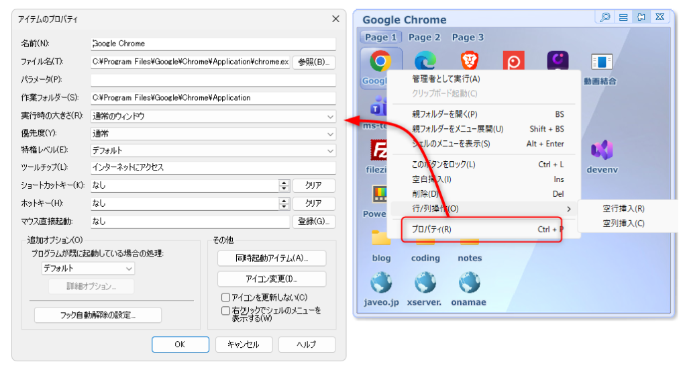Close the launcher with X icon
The width and height of the screenshot is (687, 370).
coord(660,17)
